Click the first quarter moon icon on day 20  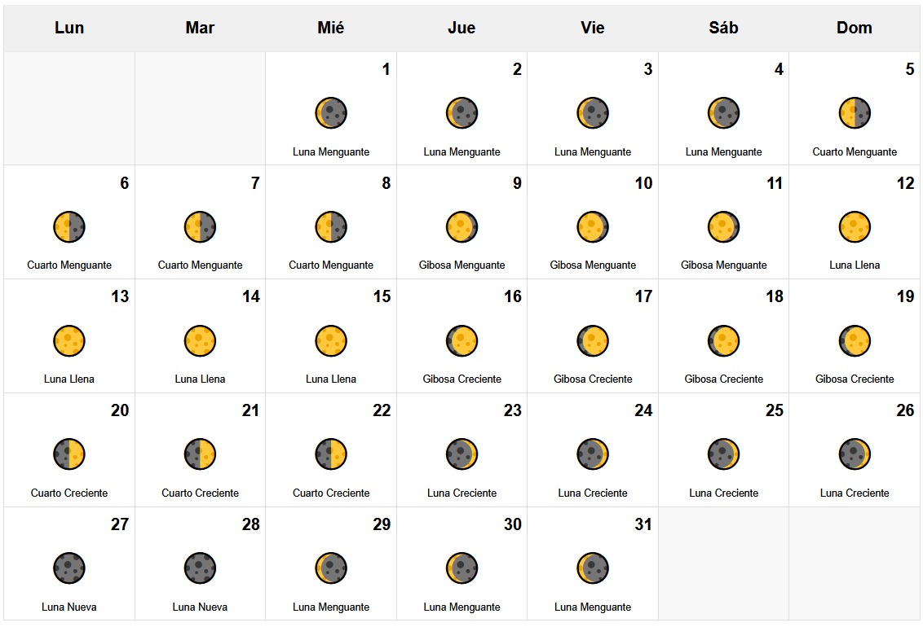pyautogui.click(x=69, y=454)
